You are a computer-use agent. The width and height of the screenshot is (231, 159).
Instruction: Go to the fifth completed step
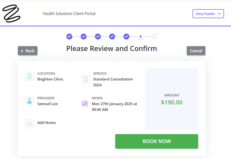click(126, 37)
